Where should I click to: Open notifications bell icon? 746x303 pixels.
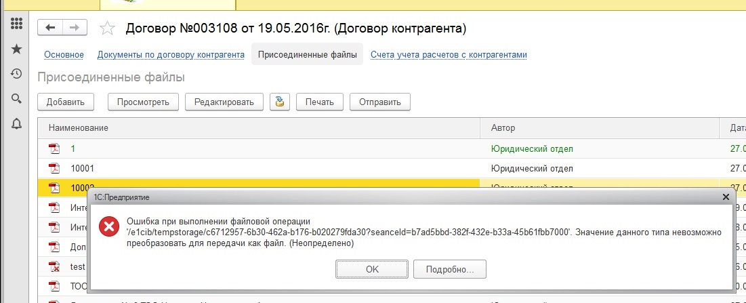point(17,123)
